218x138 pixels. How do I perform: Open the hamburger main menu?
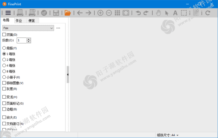(x=8, y=13)
